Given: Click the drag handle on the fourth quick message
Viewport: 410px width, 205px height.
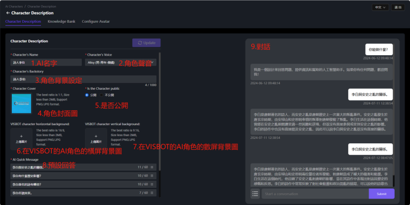Looking at the screenshot, I should coord(152,192).
